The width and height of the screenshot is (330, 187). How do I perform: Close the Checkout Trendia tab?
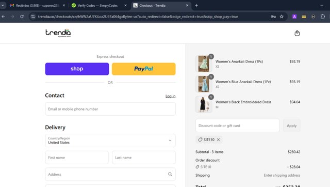pos(187,6)
